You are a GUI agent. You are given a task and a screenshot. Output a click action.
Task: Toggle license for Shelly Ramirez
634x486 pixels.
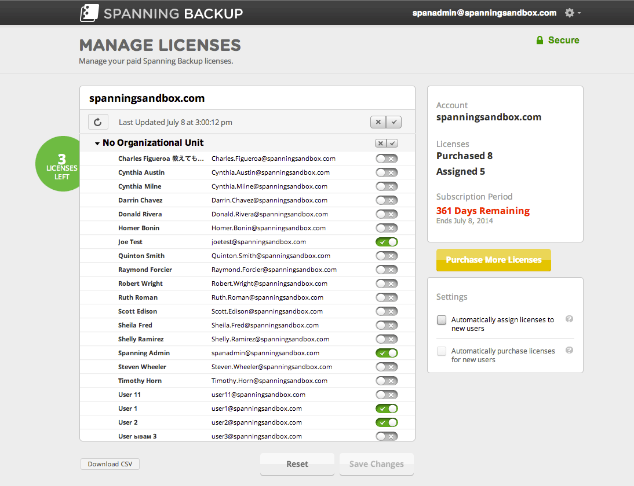pyautogui.click(x=387, y=339)
